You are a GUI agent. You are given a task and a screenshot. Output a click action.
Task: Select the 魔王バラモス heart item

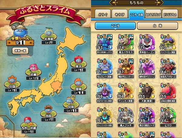pyautogui.click(x=126, y=44)
